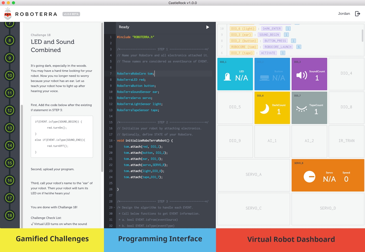
Task: Click the ROBOCORE_LAUNCH event tag in log
Action: (x=278, y=47)
